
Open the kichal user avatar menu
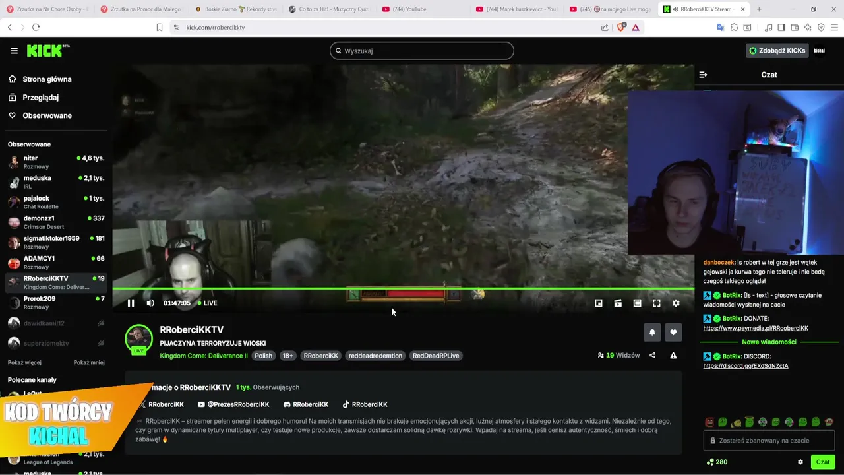pos(820,51)
